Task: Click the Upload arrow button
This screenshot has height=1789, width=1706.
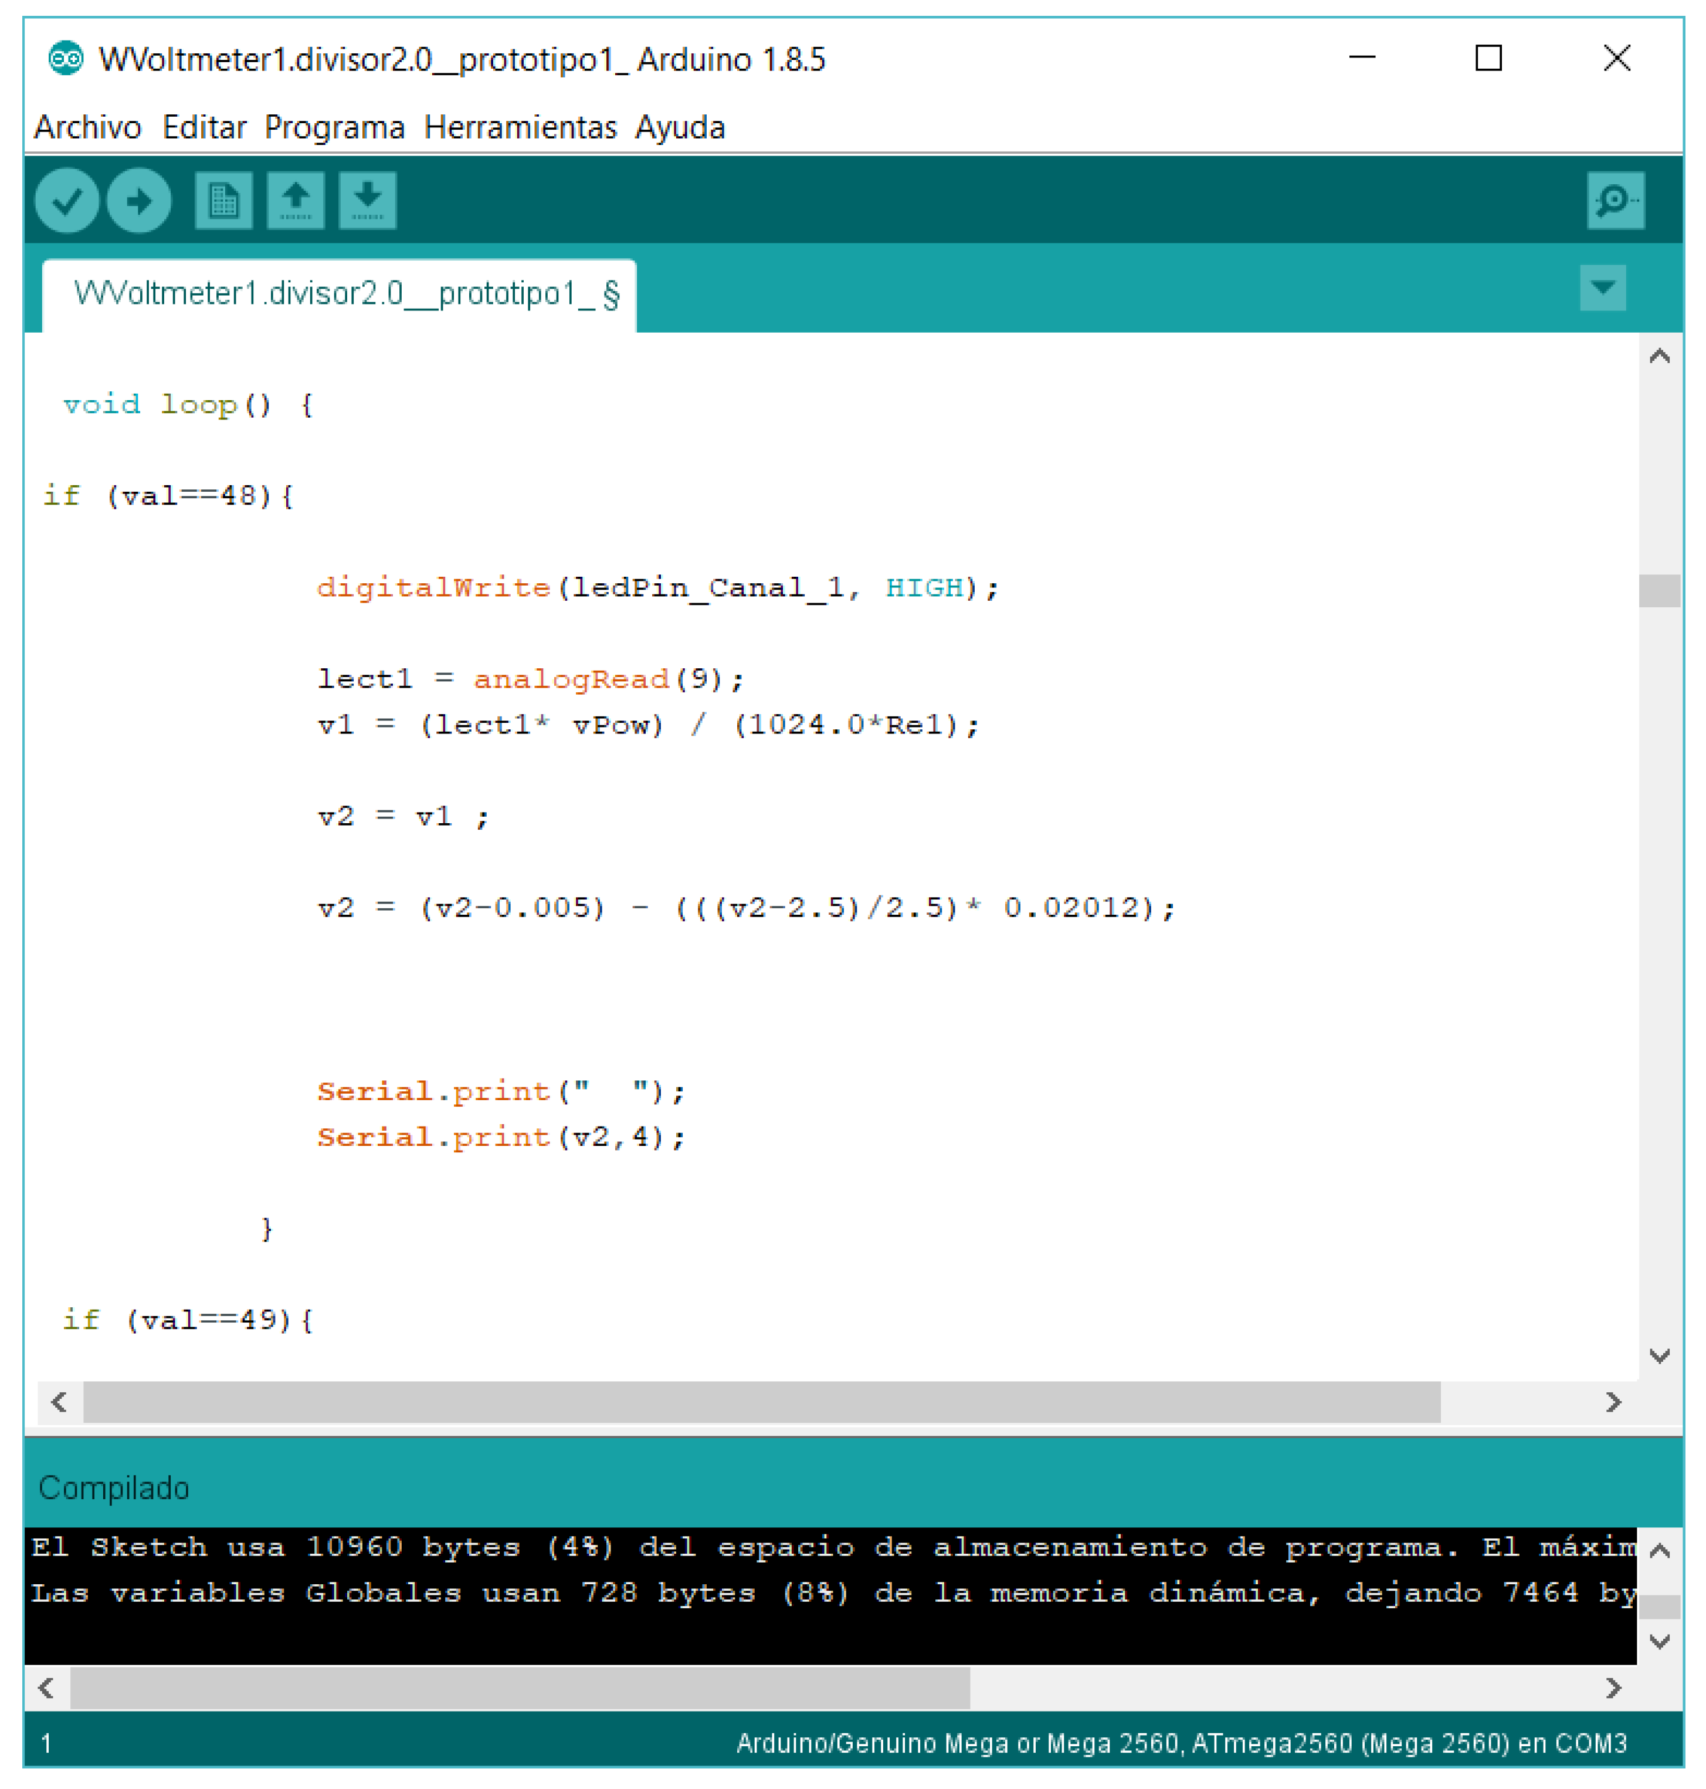Action: click(139, 200)
